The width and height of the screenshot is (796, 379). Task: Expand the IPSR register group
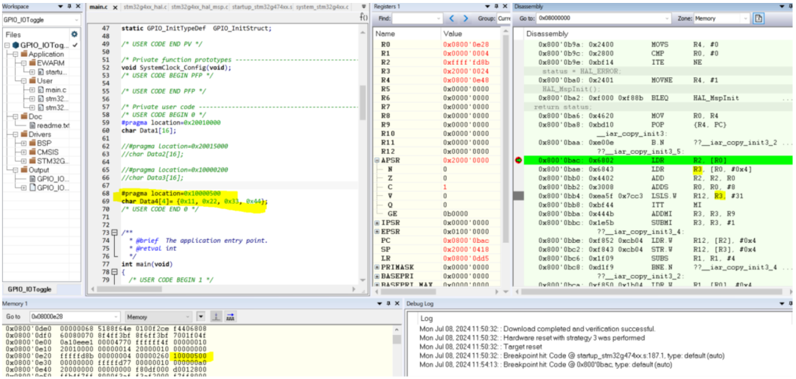377,223
